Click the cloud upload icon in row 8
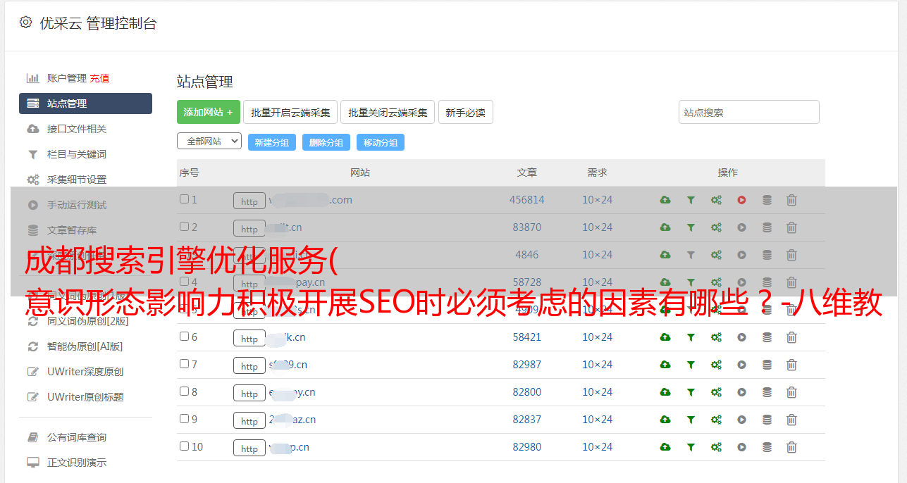 pyautogui.click(x=665, y=392)
